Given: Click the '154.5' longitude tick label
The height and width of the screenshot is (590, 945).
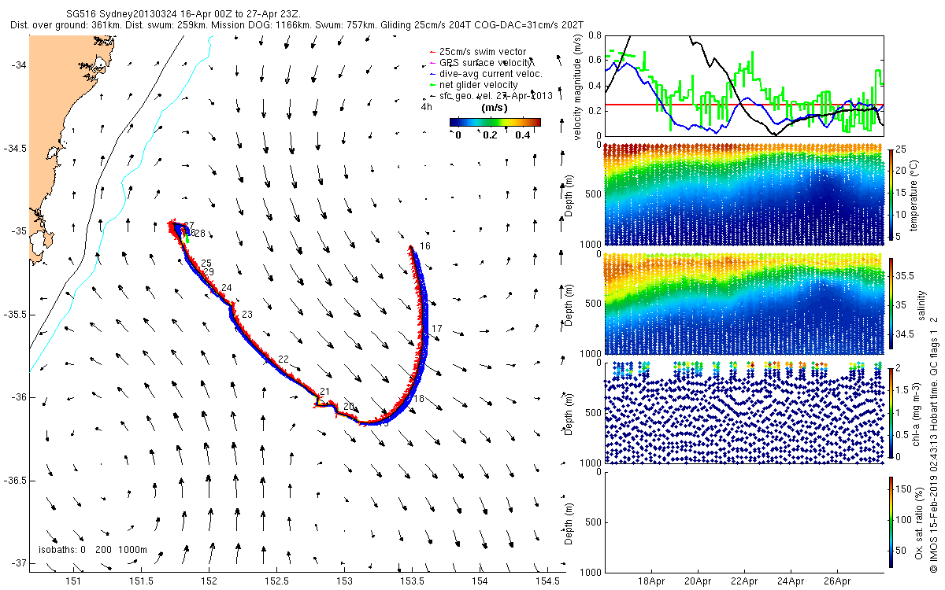Looking at the screenshot, I should [548, 581].
